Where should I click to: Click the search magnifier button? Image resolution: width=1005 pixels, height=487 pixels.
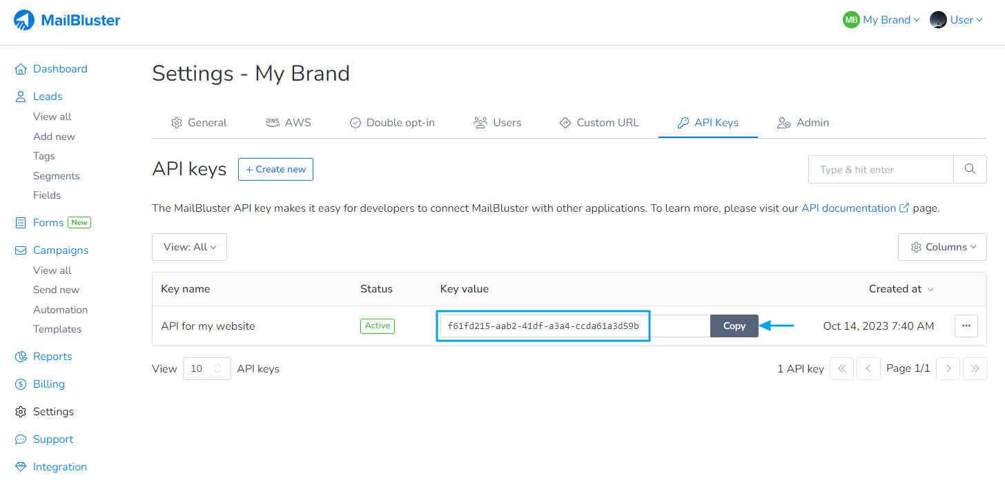click(970, 170)
